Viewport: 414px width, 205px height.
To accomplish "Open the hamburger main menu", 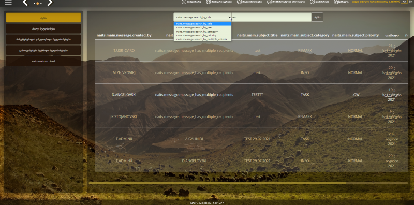I will [x=8, y=3].
